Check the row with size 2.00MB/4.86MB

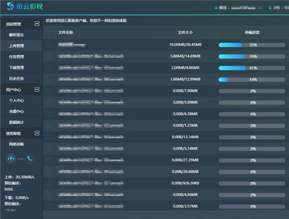pyautogui.click(x=48, y=68)
